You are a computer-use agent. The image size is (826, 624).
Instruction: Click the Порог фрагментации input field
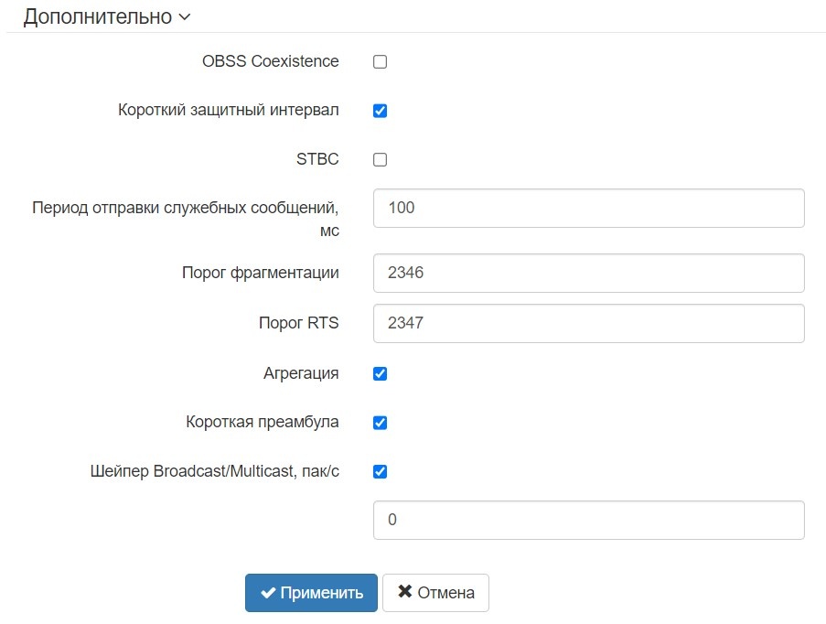click(x=588, y=274)
